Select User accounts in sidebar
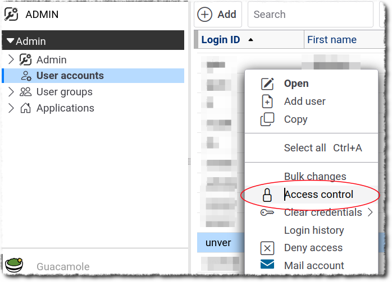The height and width of the screenshot is (282, 392). tap(70, 76)
